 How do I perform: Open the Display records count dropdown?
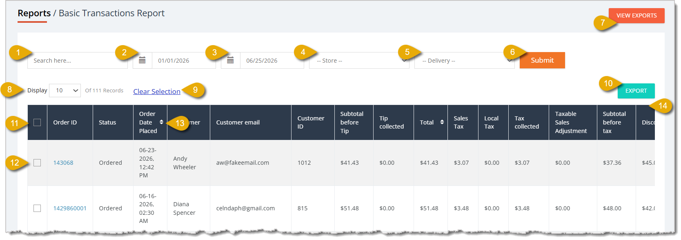[65, 90]
